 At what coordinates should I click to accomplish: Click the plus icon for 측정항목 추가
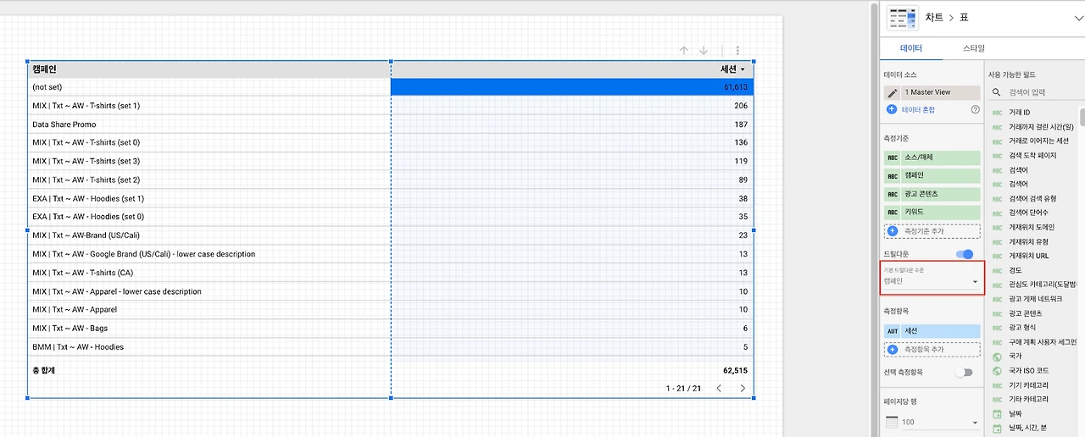point(893,349)
